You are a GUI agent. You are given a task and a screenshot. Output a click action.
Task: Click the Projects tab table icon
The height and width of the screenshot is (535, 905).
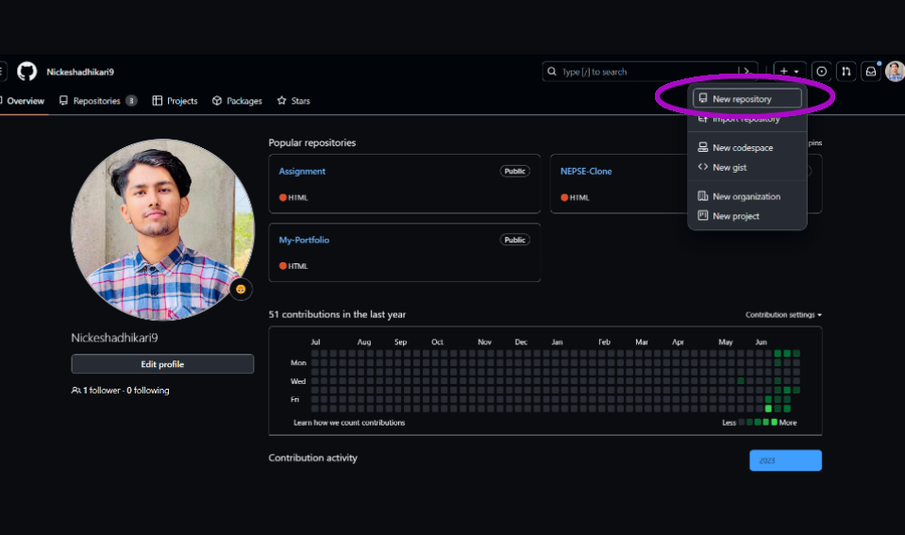coord(157,100)
